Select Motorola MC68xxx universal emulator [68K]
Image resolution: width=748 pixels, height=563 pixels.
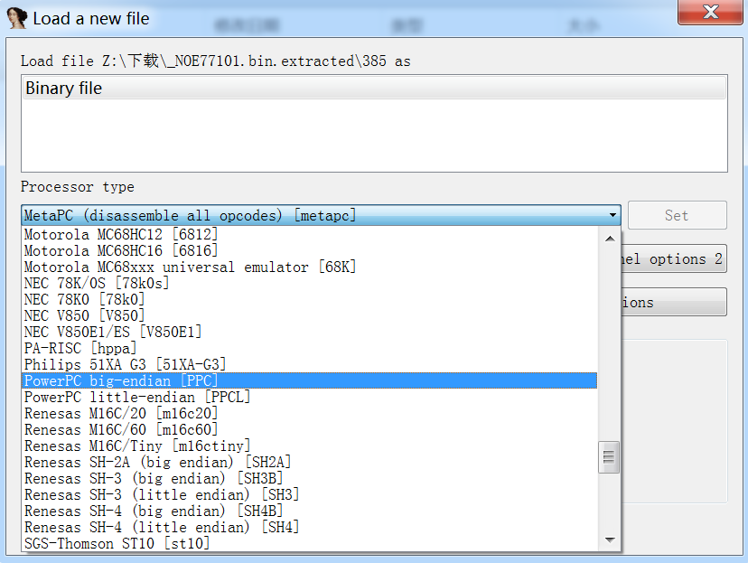tap(190, 267)
